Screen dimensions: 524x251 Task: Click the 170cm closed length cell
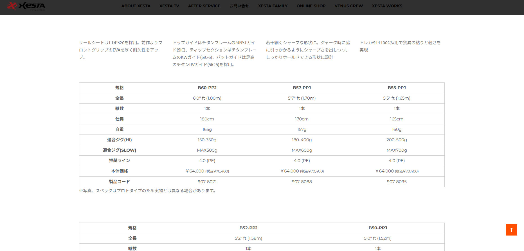click(x=302, y=119)
